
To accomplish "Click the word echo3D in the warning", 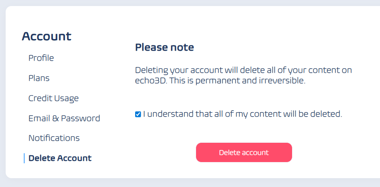I will (x=150, y=80).
